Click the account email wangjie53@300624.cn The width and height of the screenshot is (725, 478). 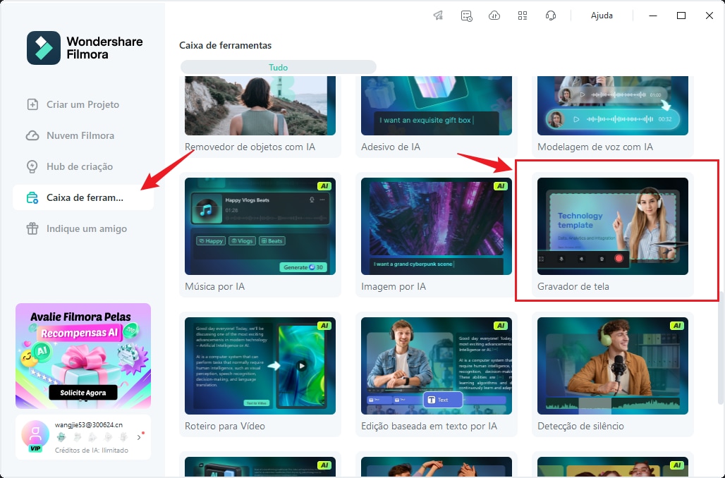click(x=89, y=425)
